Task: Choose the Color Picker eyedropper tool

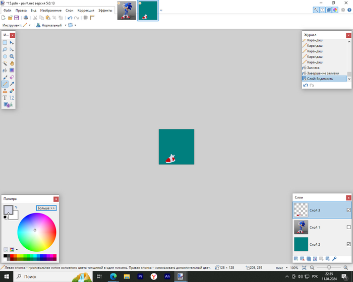Action: pos(12,84)
